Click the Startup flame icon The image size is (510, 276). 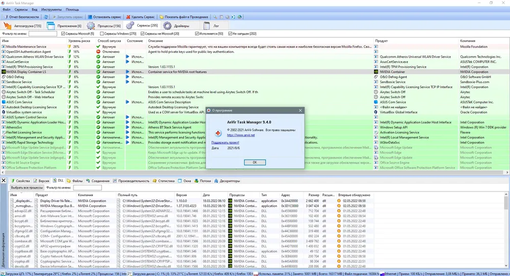tap(7, 25)
